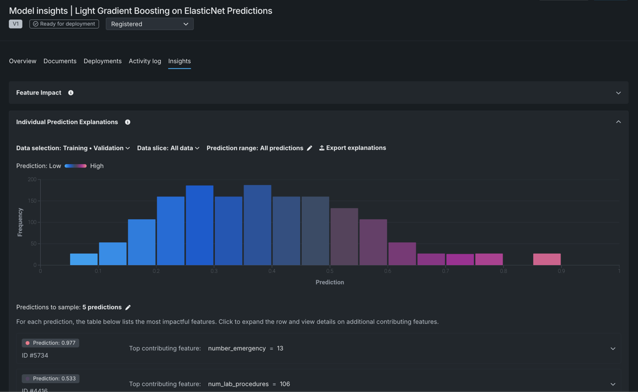This screenshot has height=392, width=638.
Task: Expand the Feature Impact section
Action: pyautogui.click(x=618, y=93)
